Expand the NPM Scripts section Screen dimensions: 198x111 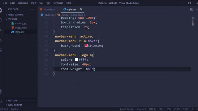[15, 105]
